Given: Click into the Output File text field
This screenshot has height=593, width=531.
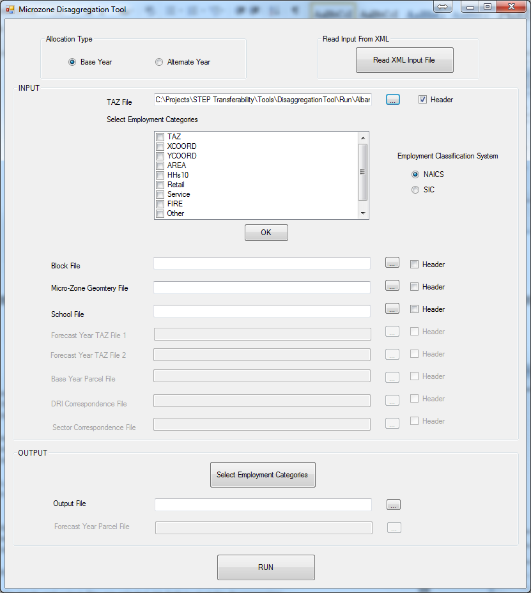Looking at the screenshot, I should pos(263,505).
